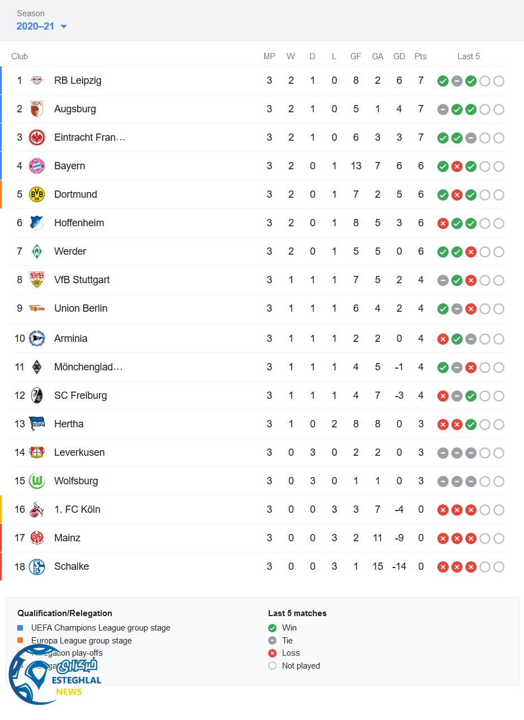Viewport: 524px width, 720px height.
Task: Click the RB Leipzig club logo
Action: tap(37, 80)
